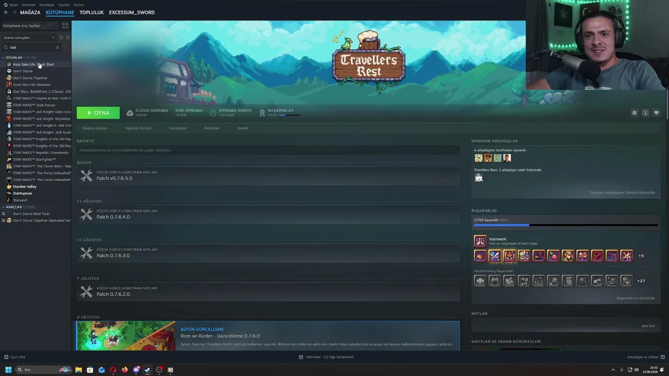This screenshot has height=376, width=669.
Task: Open game settings gear icon
Action: [635, 113]
